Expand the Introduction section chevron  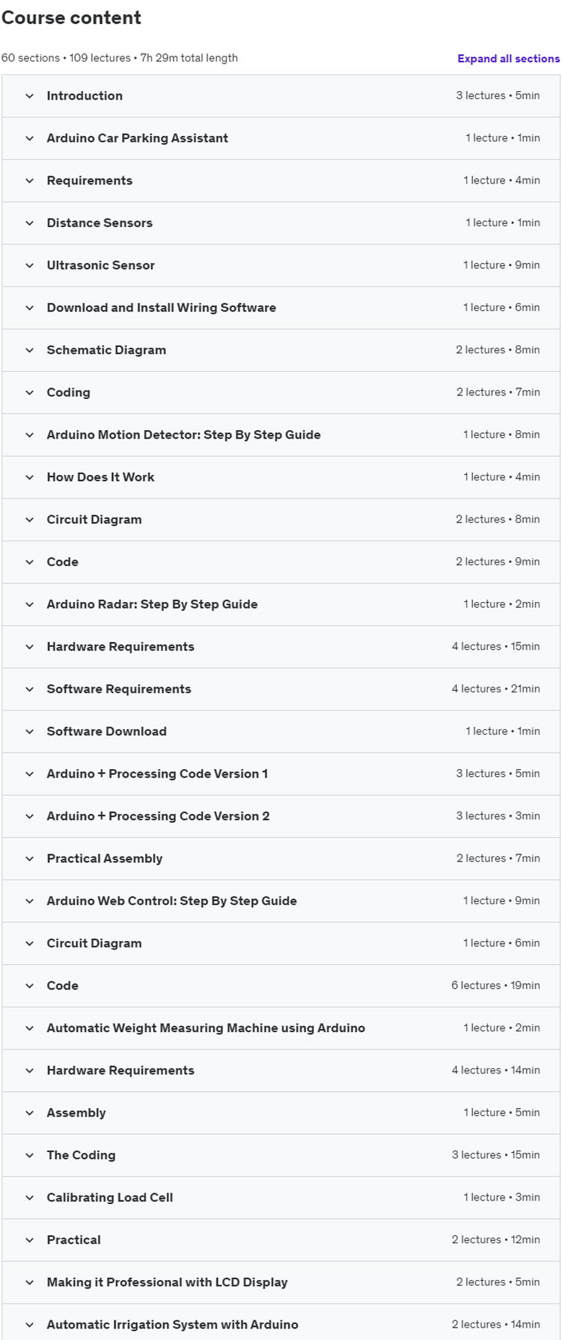(x=30, y=96)
